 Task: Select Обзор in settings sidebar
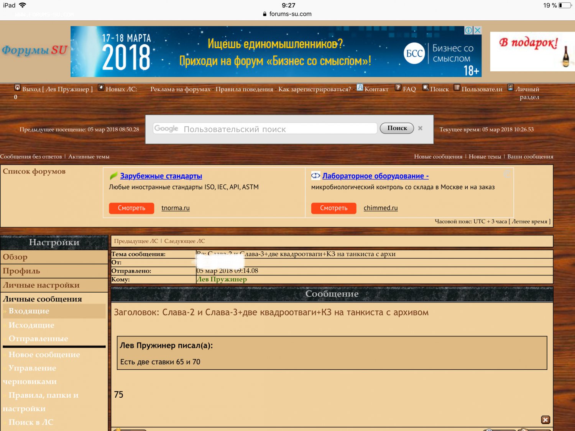tap(15, 257)
